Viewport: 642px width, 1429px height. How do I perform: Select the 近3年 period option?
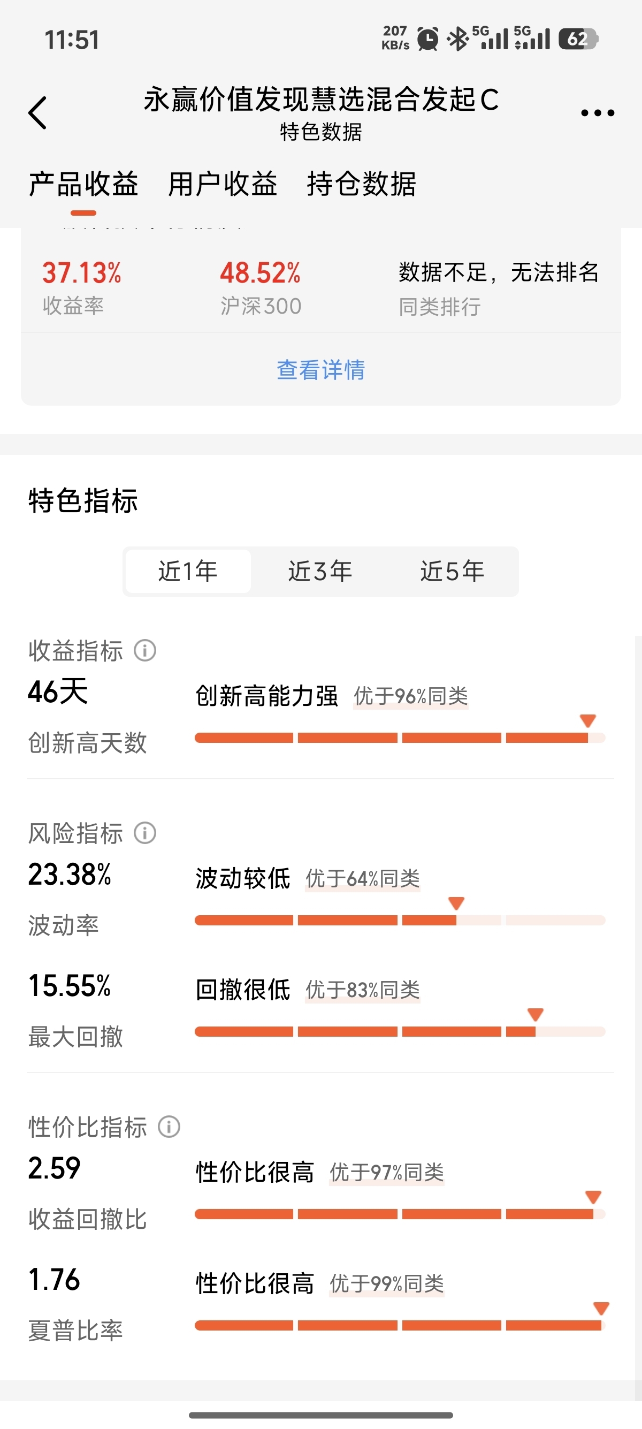click(x=320, y=572)
